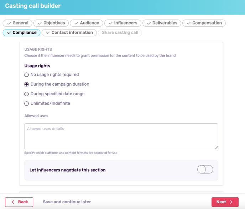Screen dimensions: 245x209
Task: Click the right chevron icon on Next button
Action: (231, 202)
